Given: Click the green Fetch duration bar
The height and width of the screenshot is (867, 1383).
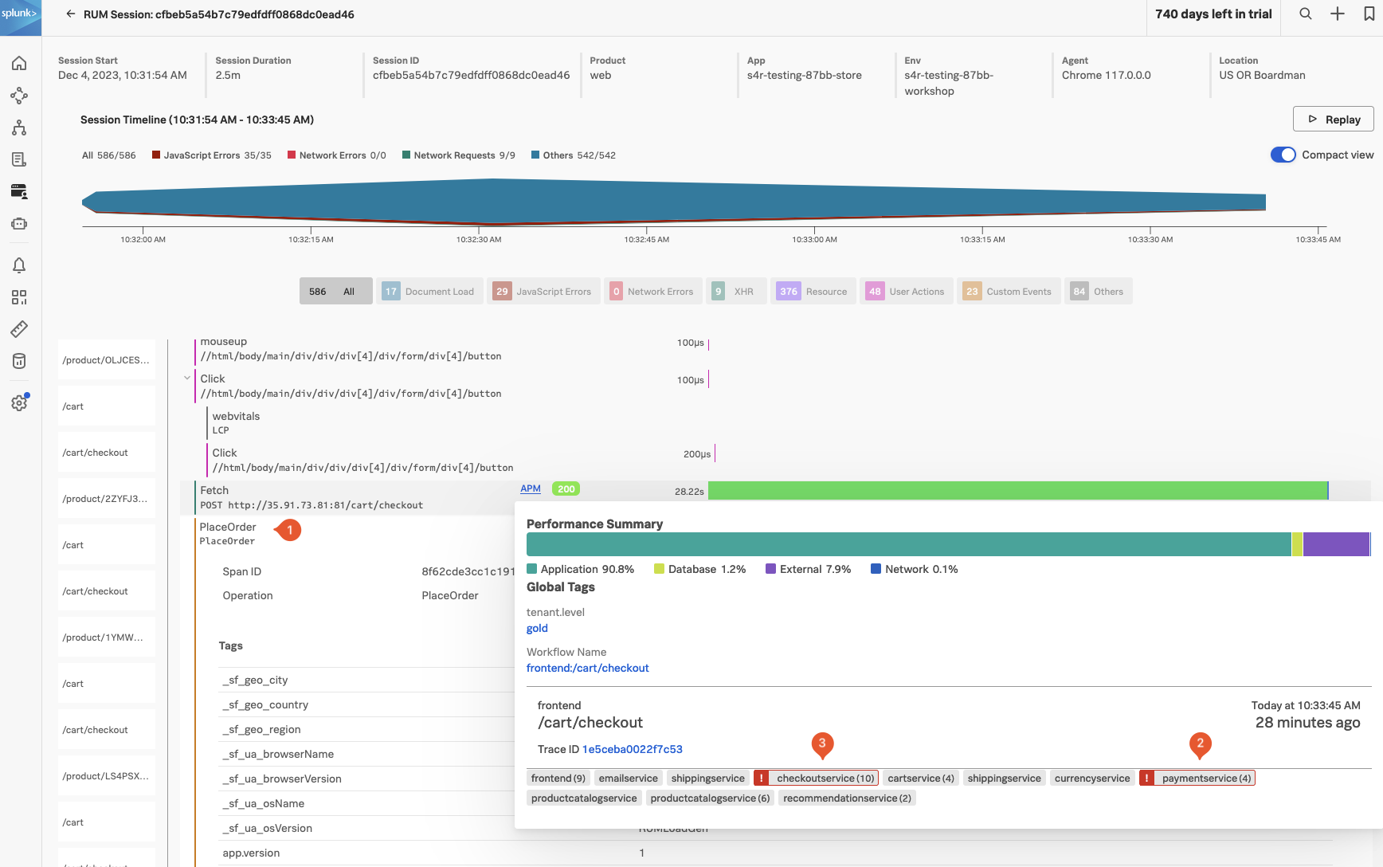Looking at the screenshot, I should [x=1018, y=491].
